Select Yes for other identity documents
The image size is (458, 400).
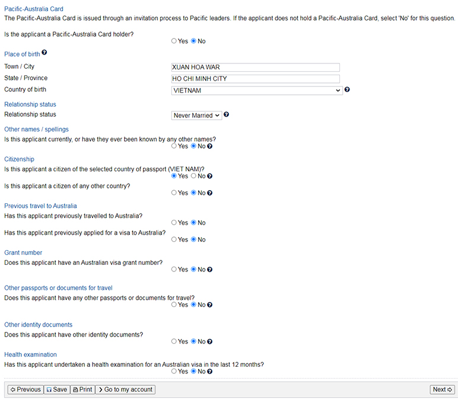point(174,341)
